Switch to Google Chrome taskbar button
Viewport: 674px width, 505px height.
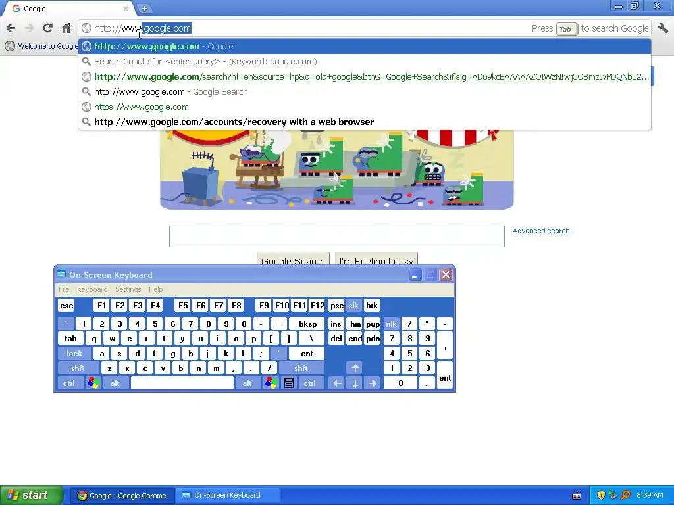(x=122, y=496)
